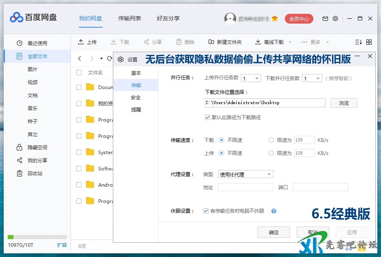Viewport: 381px width, 257px height.
Task: Select download speed limit (限速为) radio button
Action: pos(271,140)
